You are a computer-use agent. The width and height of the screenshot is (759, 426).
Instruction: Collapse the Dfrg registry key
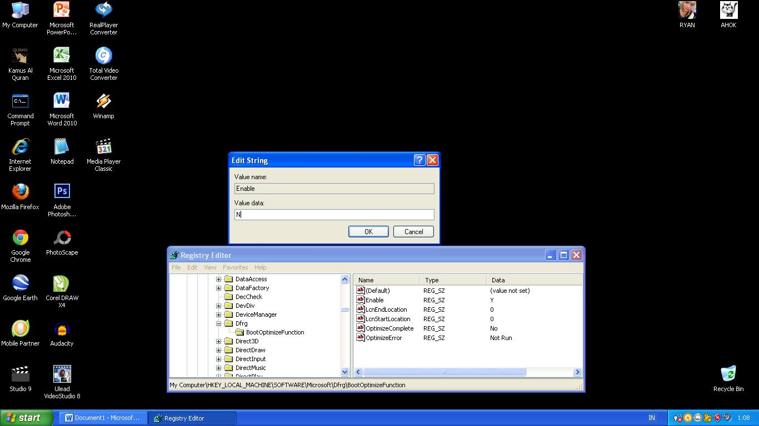click(219, 323)
